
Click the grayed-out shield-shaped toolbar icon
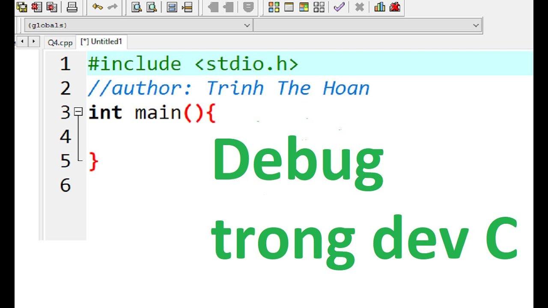(x=248, y=7)
